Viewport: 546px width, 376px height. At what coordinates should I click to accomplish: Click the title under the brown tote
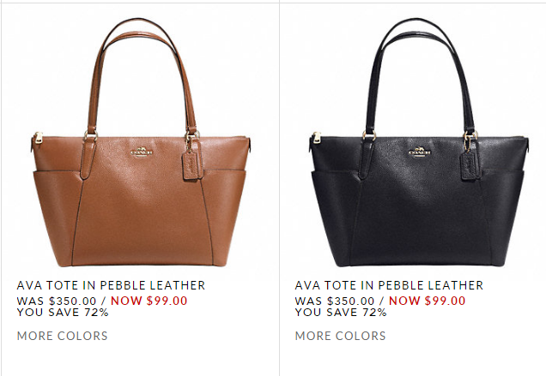click(x=111, y=285)
